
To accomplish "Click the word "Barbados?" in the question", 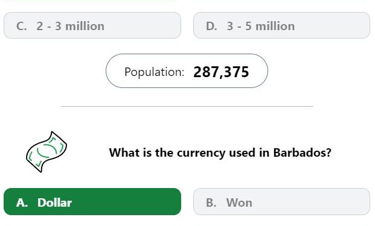I will tap(303, 152).
